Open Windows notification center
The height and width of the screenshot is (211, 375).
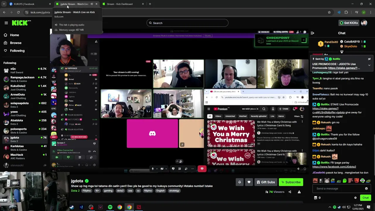pyautogui.click(x=369, y=207)
